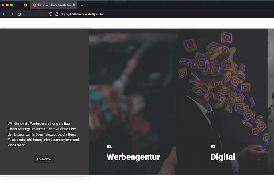The height and width of the screenshot is (194, 274).
Task: Reload the current page
Action: 19,14
